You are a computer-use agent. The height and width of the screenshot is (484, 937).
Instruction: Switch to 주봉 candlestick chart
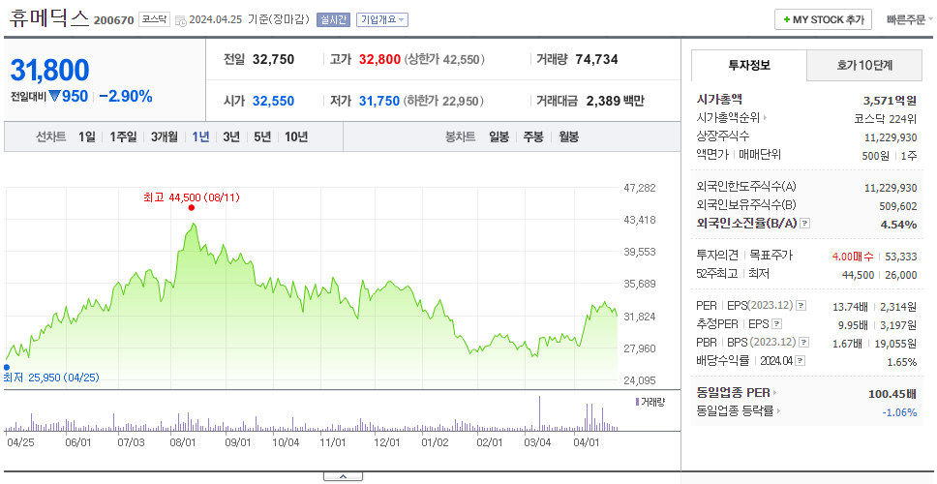[x=533, y=136]
